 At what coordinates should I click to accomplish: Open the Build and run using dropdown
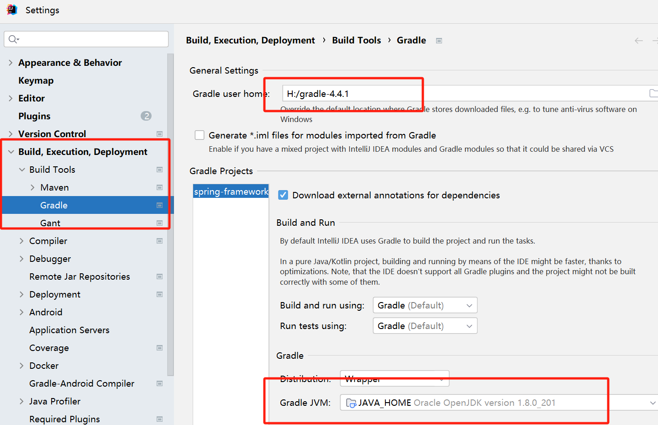tap(425, 305)
